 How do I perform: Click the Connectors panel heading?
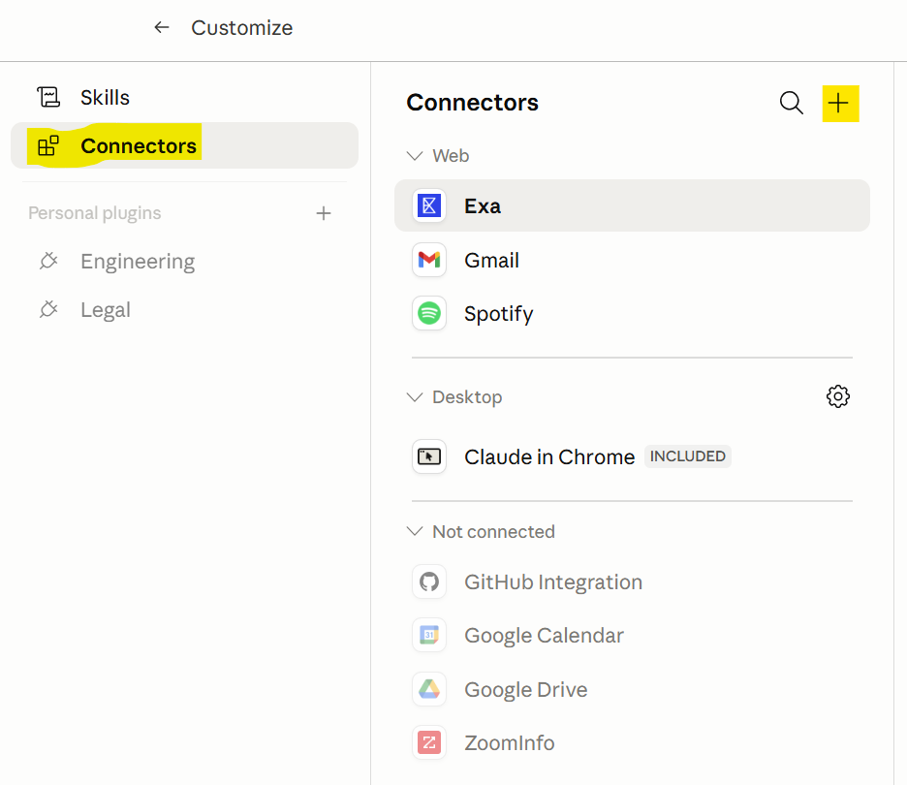coord(472,103)
